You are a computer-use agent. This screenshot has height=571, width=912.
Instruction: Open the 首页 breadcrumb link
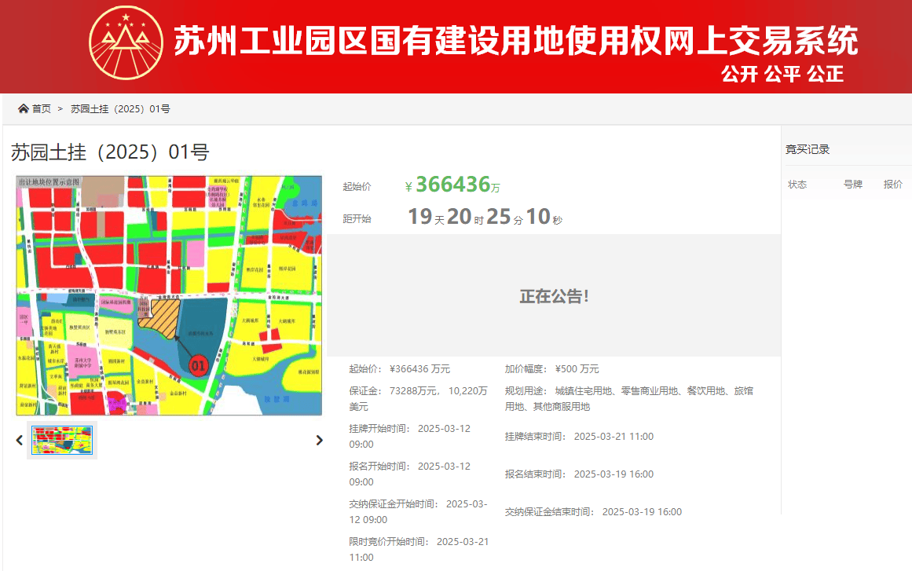(x=41, y=108)
